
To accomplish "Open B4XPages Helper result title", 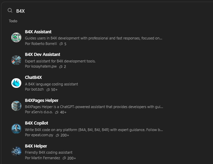I will point(42,100).
